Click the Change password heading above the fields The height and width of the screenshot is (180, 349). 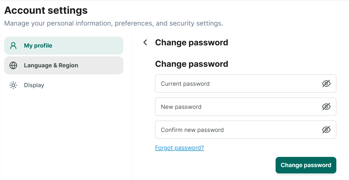pos(191,64)
